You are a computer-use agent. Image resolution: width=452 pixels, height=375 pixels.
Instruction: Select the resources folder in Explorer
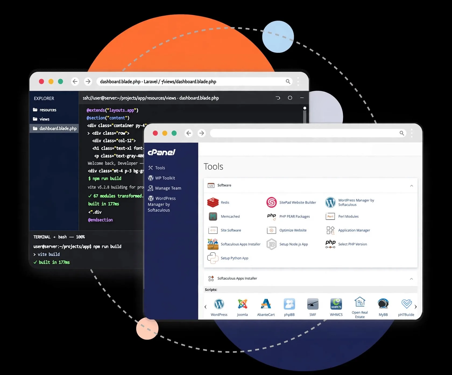pos(45,110)
